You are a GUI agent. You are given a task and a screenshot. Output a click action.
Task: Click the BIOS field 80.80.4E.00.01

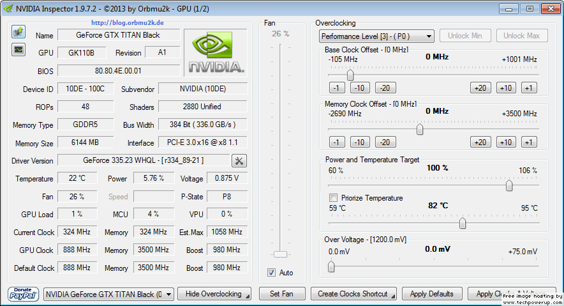coord(118,70)
